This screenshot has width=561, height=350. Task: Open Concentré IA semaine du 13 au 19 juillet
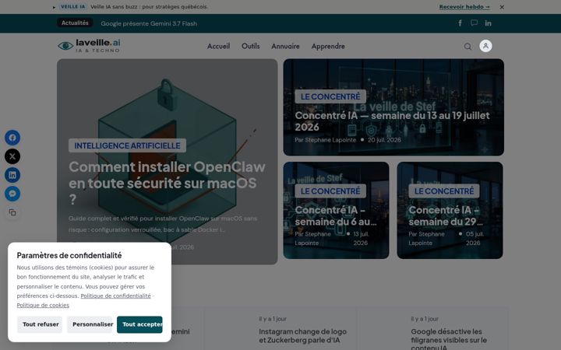tap(392, 121)
